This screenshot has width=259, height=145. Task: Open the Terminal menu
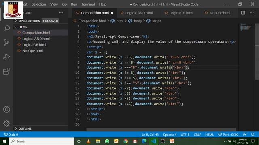coord(88,4)
